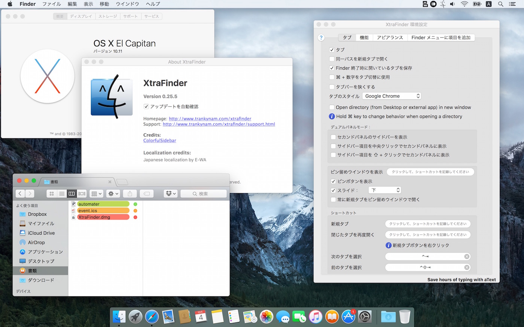Viewport: 524px width, 327px height.
Task: Open the Action gear dropdown in Finder
Action: pos(113,194)
